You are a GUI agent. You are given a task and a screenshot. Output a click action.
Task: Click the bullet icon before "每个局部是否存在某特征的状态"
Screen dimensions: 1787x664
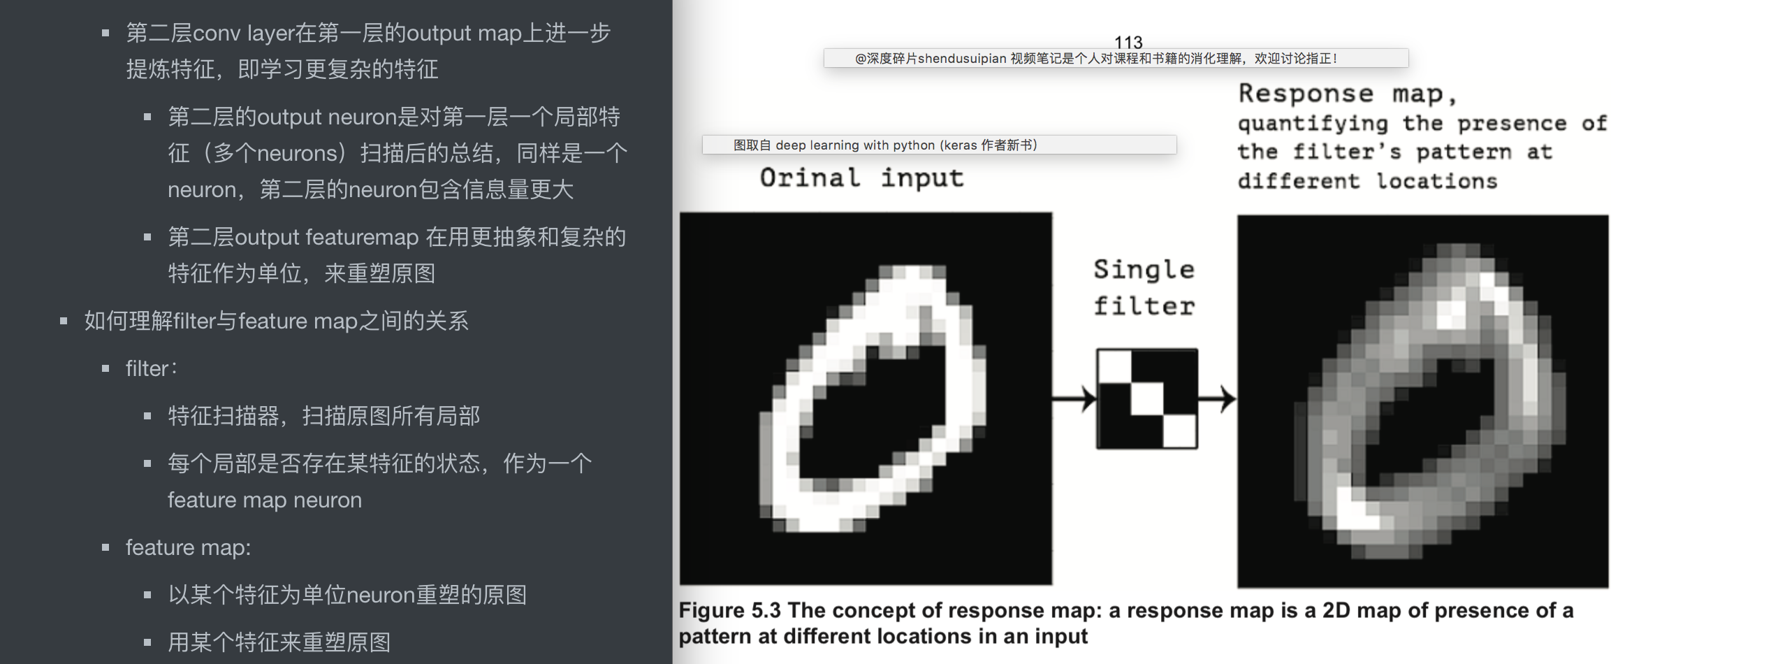tap(147, 463)
